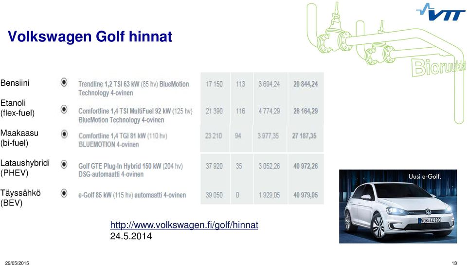Click the total price 26 164,29

305,111
